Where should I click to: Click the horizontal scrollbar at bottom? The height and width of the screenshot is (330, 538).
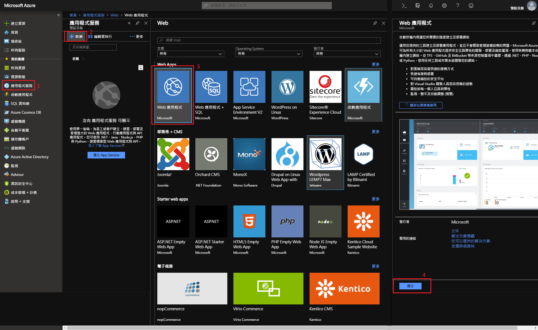click(292, 328)
